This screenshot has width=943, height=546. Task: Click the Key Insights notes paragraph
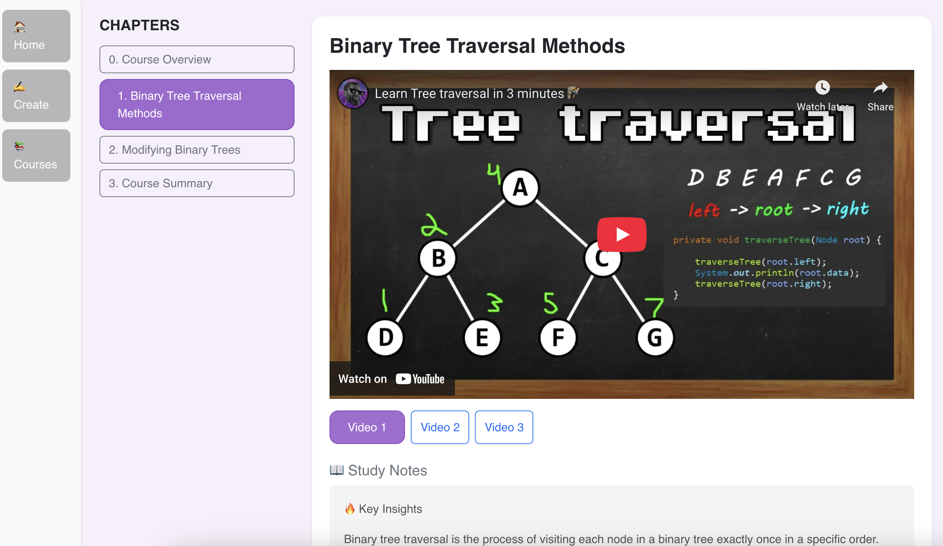pos(611,539)
